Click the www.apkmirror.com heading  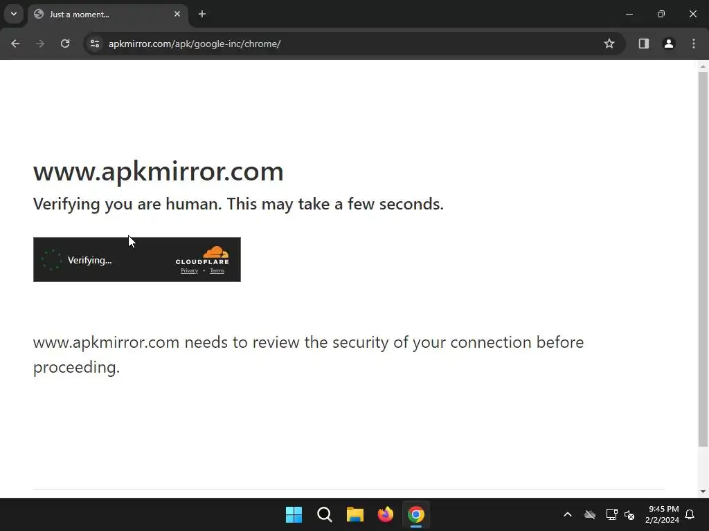[159, 171]
